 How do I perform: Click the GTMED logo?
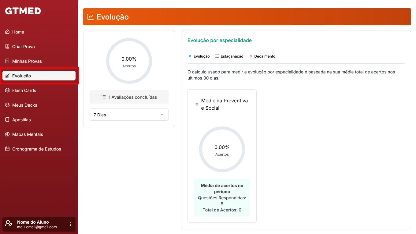pyautogui.click(x=23, y=11)
